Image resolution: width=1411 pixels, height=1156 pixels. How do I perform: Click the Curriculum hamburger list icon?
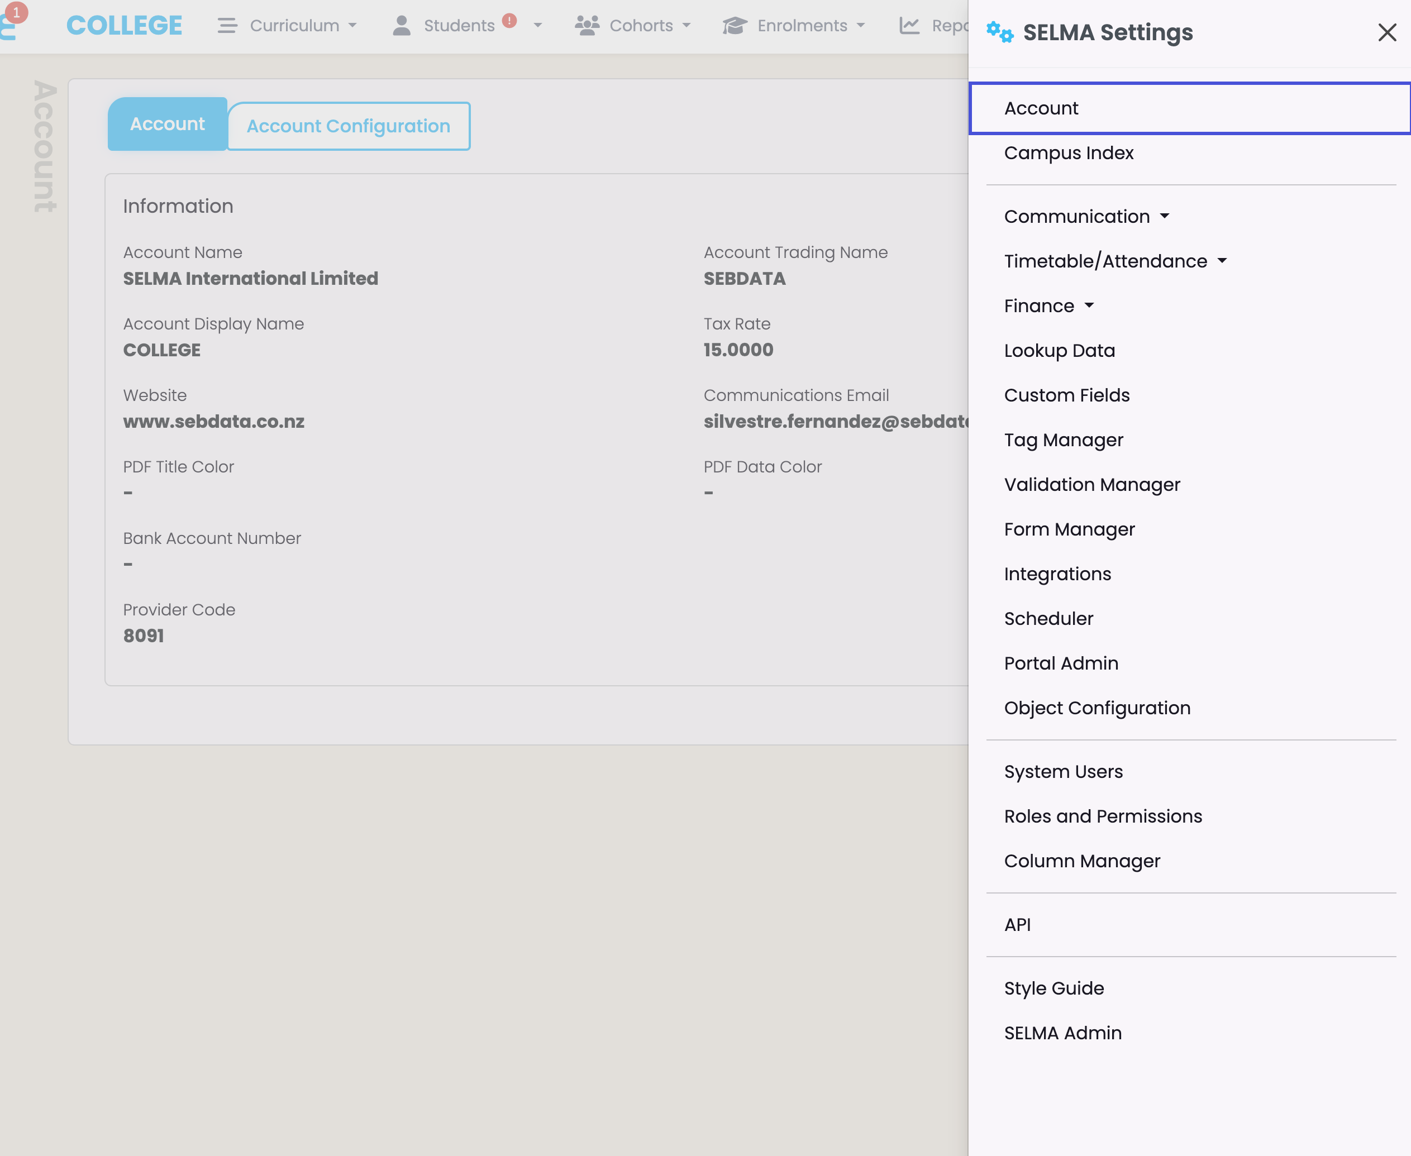(227, 25)
